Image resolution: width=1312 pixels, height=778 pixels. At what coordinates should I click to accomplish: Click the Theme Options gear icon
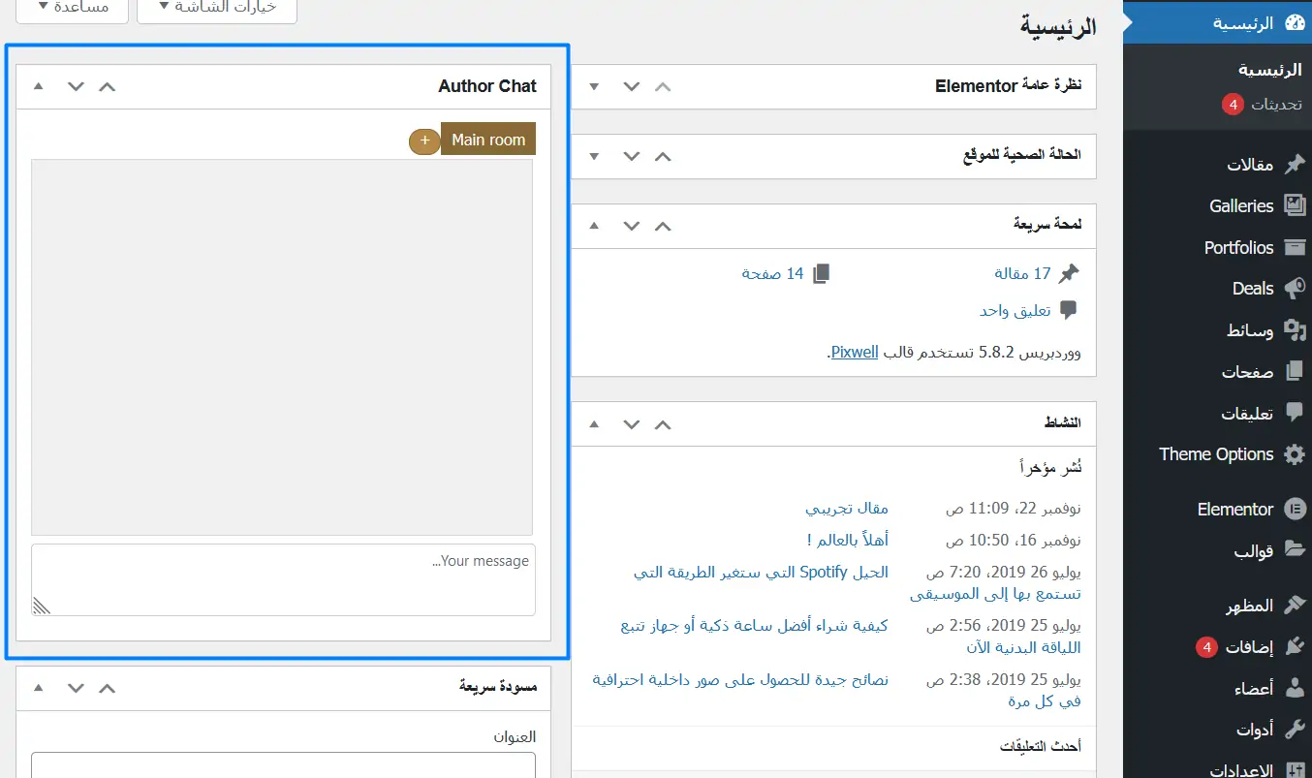[1294, 454]
